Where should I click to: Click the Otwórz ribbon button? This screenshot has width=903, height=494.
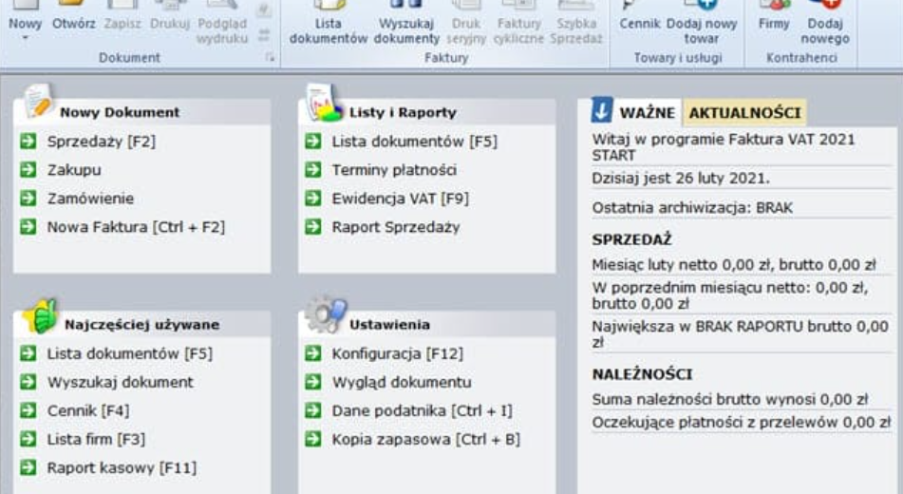tap(74, 17)
